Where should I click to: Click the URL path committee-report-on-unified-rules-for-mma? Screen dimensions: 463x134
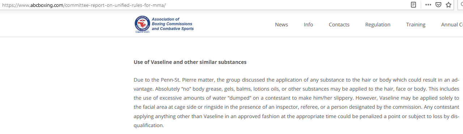tap(115, 5)
